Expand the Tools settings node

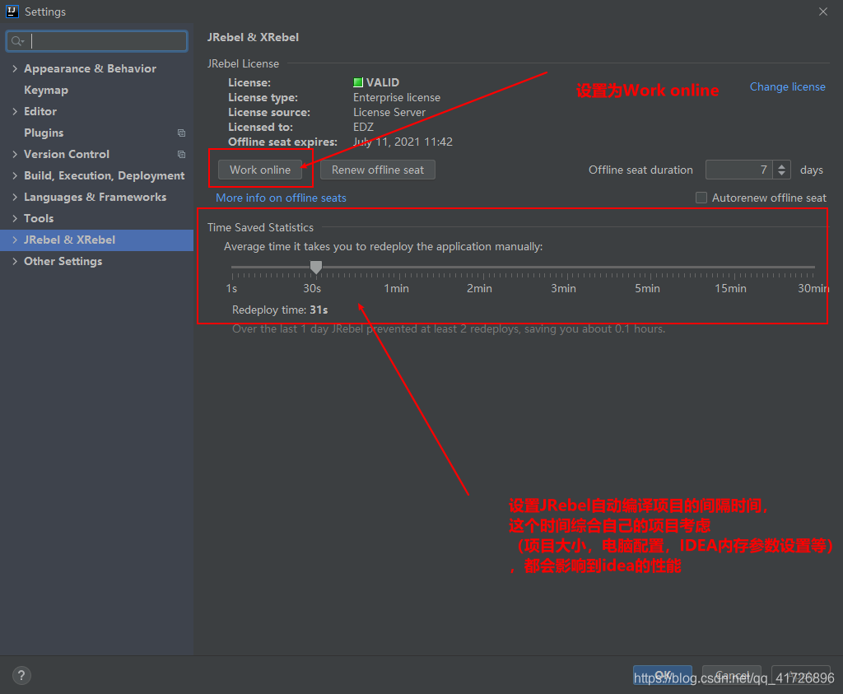[15, 218]
